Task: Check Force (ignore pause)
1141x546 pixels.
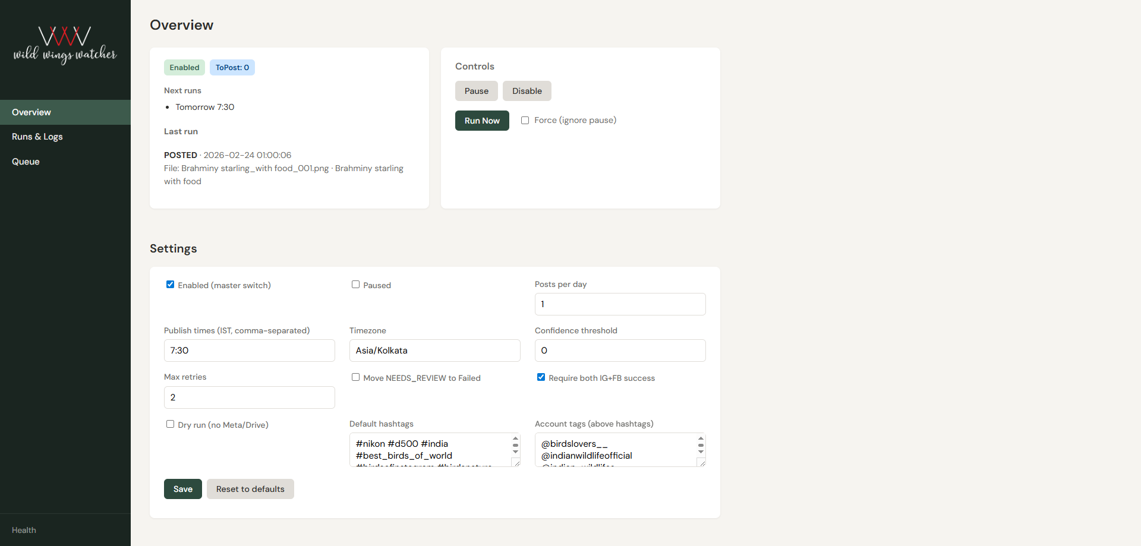Action: coord(525,120)
